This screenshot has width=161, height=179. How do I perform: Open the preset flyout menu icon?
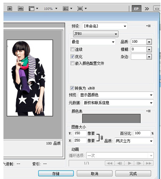148,26
